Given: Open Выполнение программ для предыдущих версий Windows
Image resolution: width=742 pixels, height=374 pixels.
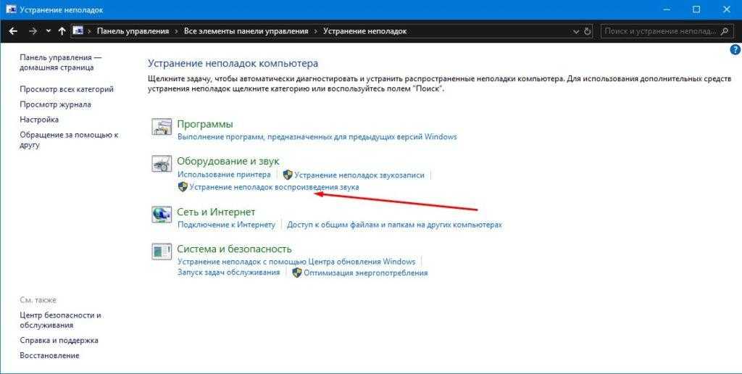Looking at the screenshot, I should pos(317,137).
